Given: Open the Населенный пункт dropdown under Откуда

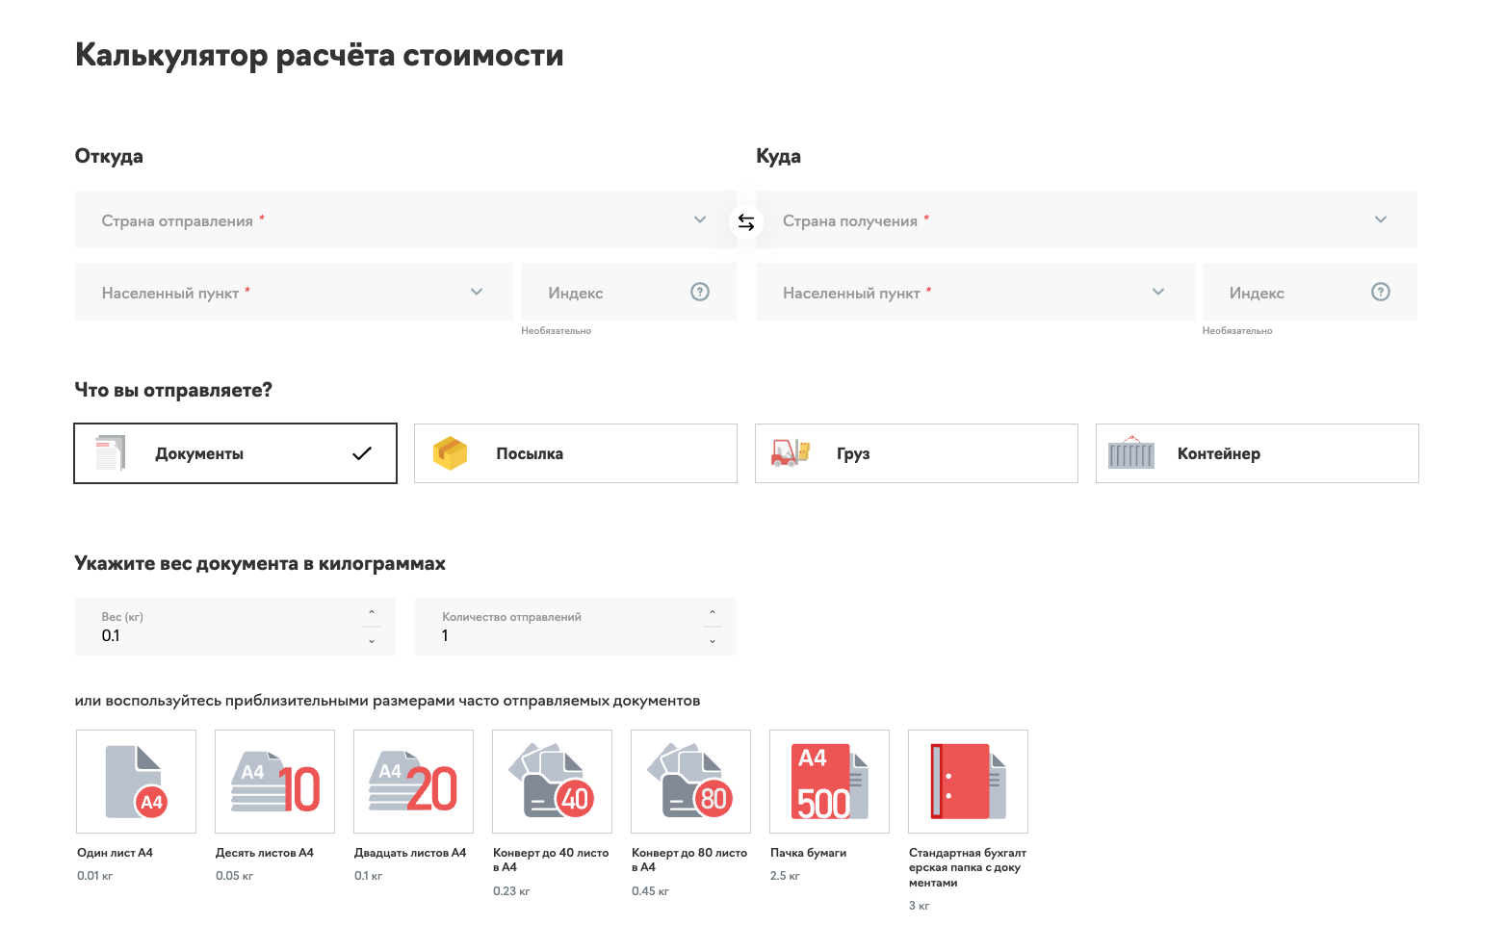Looking at the screenshot, I should coord(294,292).
